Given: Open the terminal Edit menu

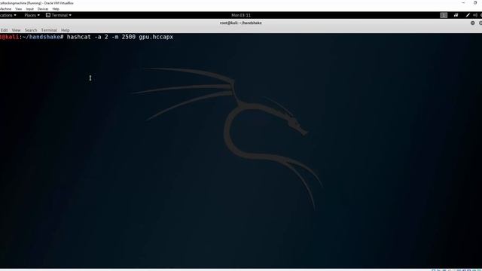Looking at the screenshot, I should 4,30.
